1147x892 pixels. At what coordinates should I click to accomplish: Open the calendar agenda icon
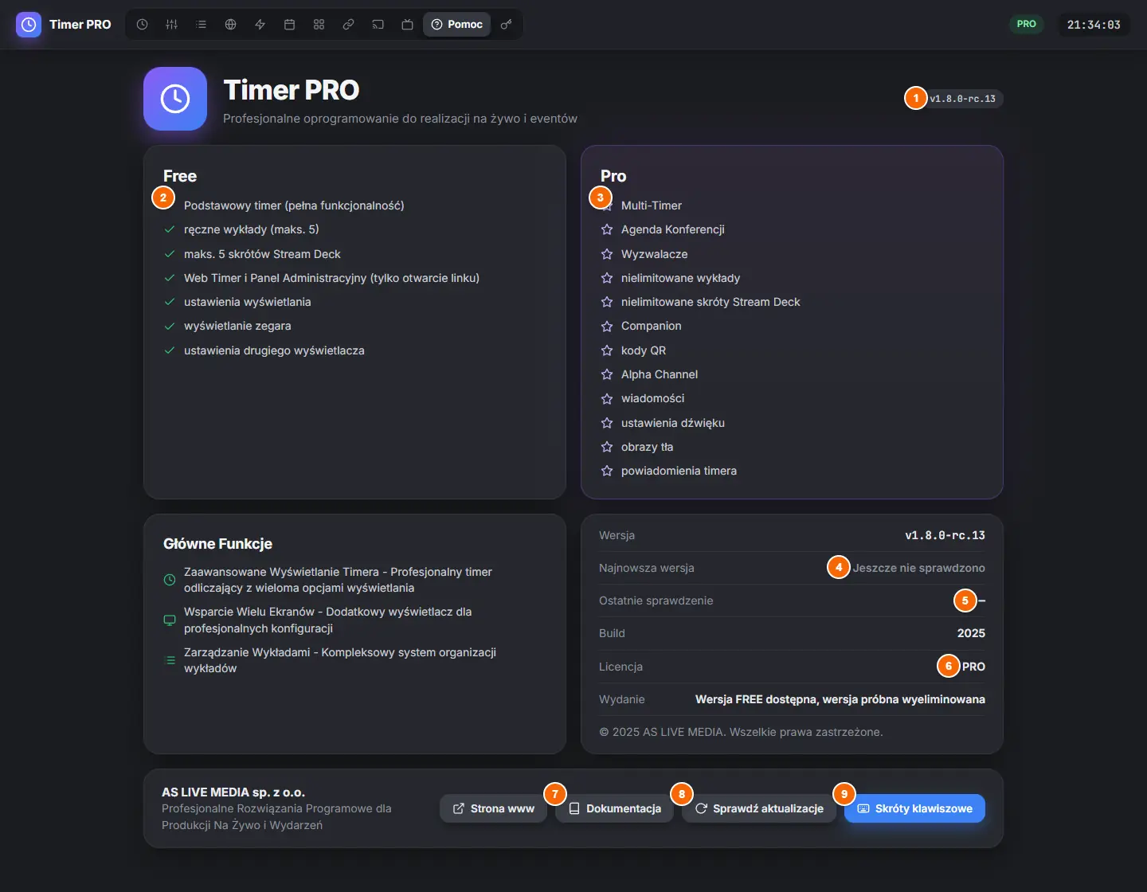click(289, 25)
